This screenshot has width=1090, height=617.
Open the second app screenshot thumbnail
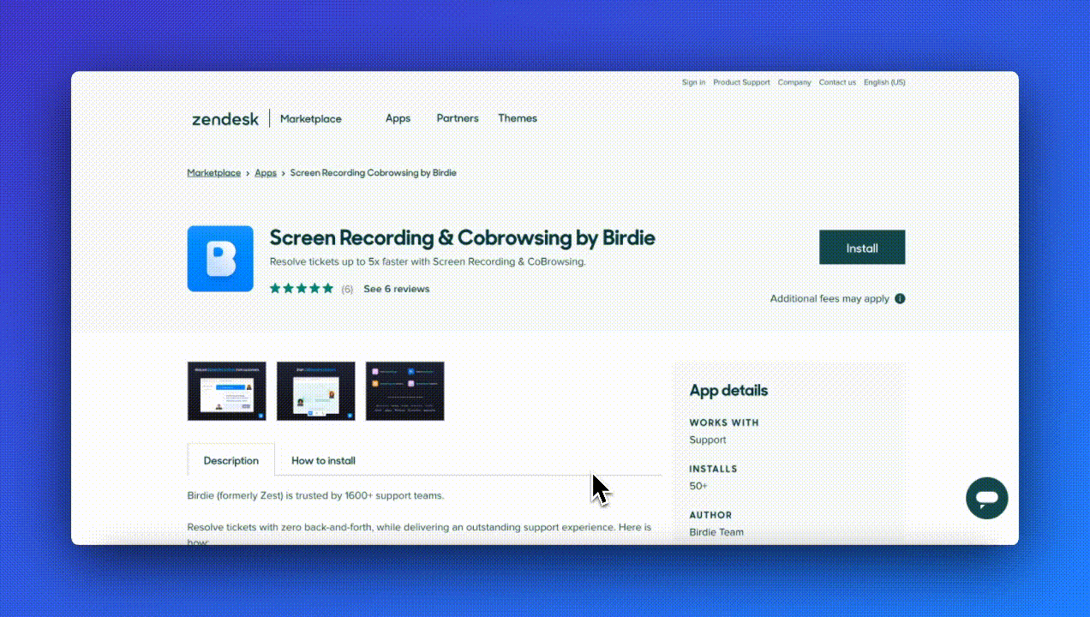[315, 391]
